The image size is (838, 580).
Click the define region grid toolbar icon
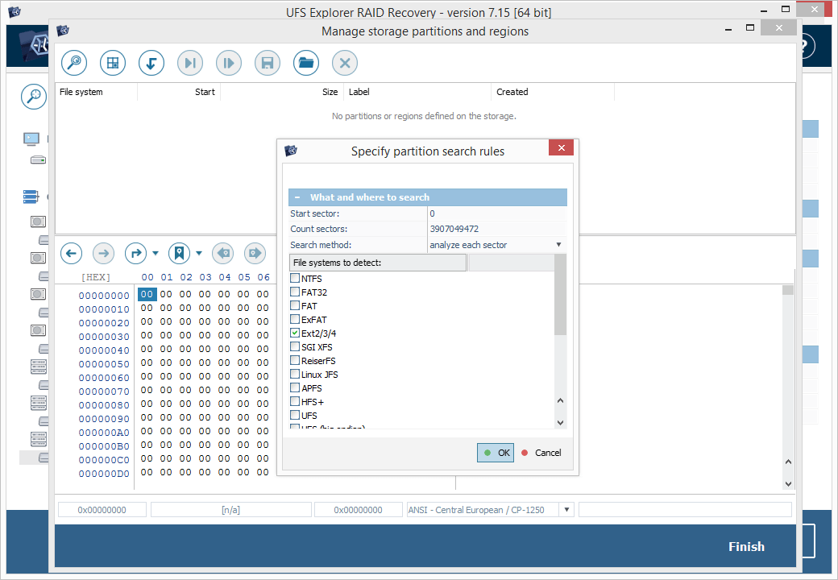coord(113,63)
